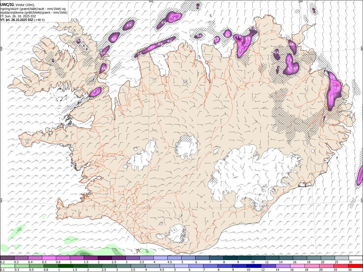
Task: Click the '1.4' precipitation value offshore north
Action: coord(174,18)
